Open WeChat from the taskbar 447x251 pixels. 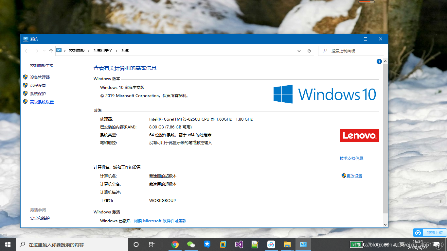(x=191, y=244)
